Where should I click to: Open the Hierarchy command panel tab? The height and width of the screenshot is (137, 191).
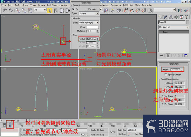tap(171, 17)
